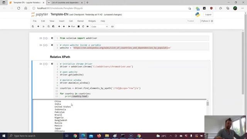This screenshot has width=247, height=139.
Task: Select the Template-EN Jupyter browser tab
Action: point(27,3)
